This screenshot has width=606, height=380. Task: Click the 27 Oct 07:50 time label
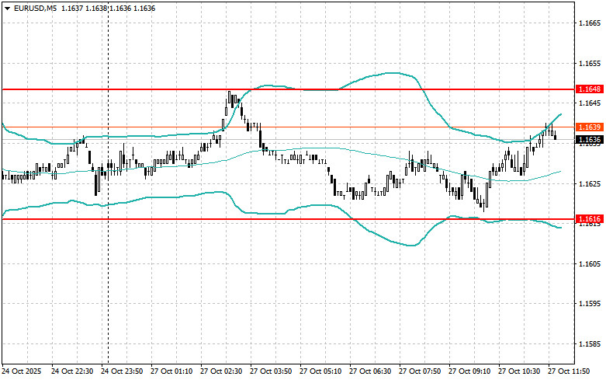420,371
